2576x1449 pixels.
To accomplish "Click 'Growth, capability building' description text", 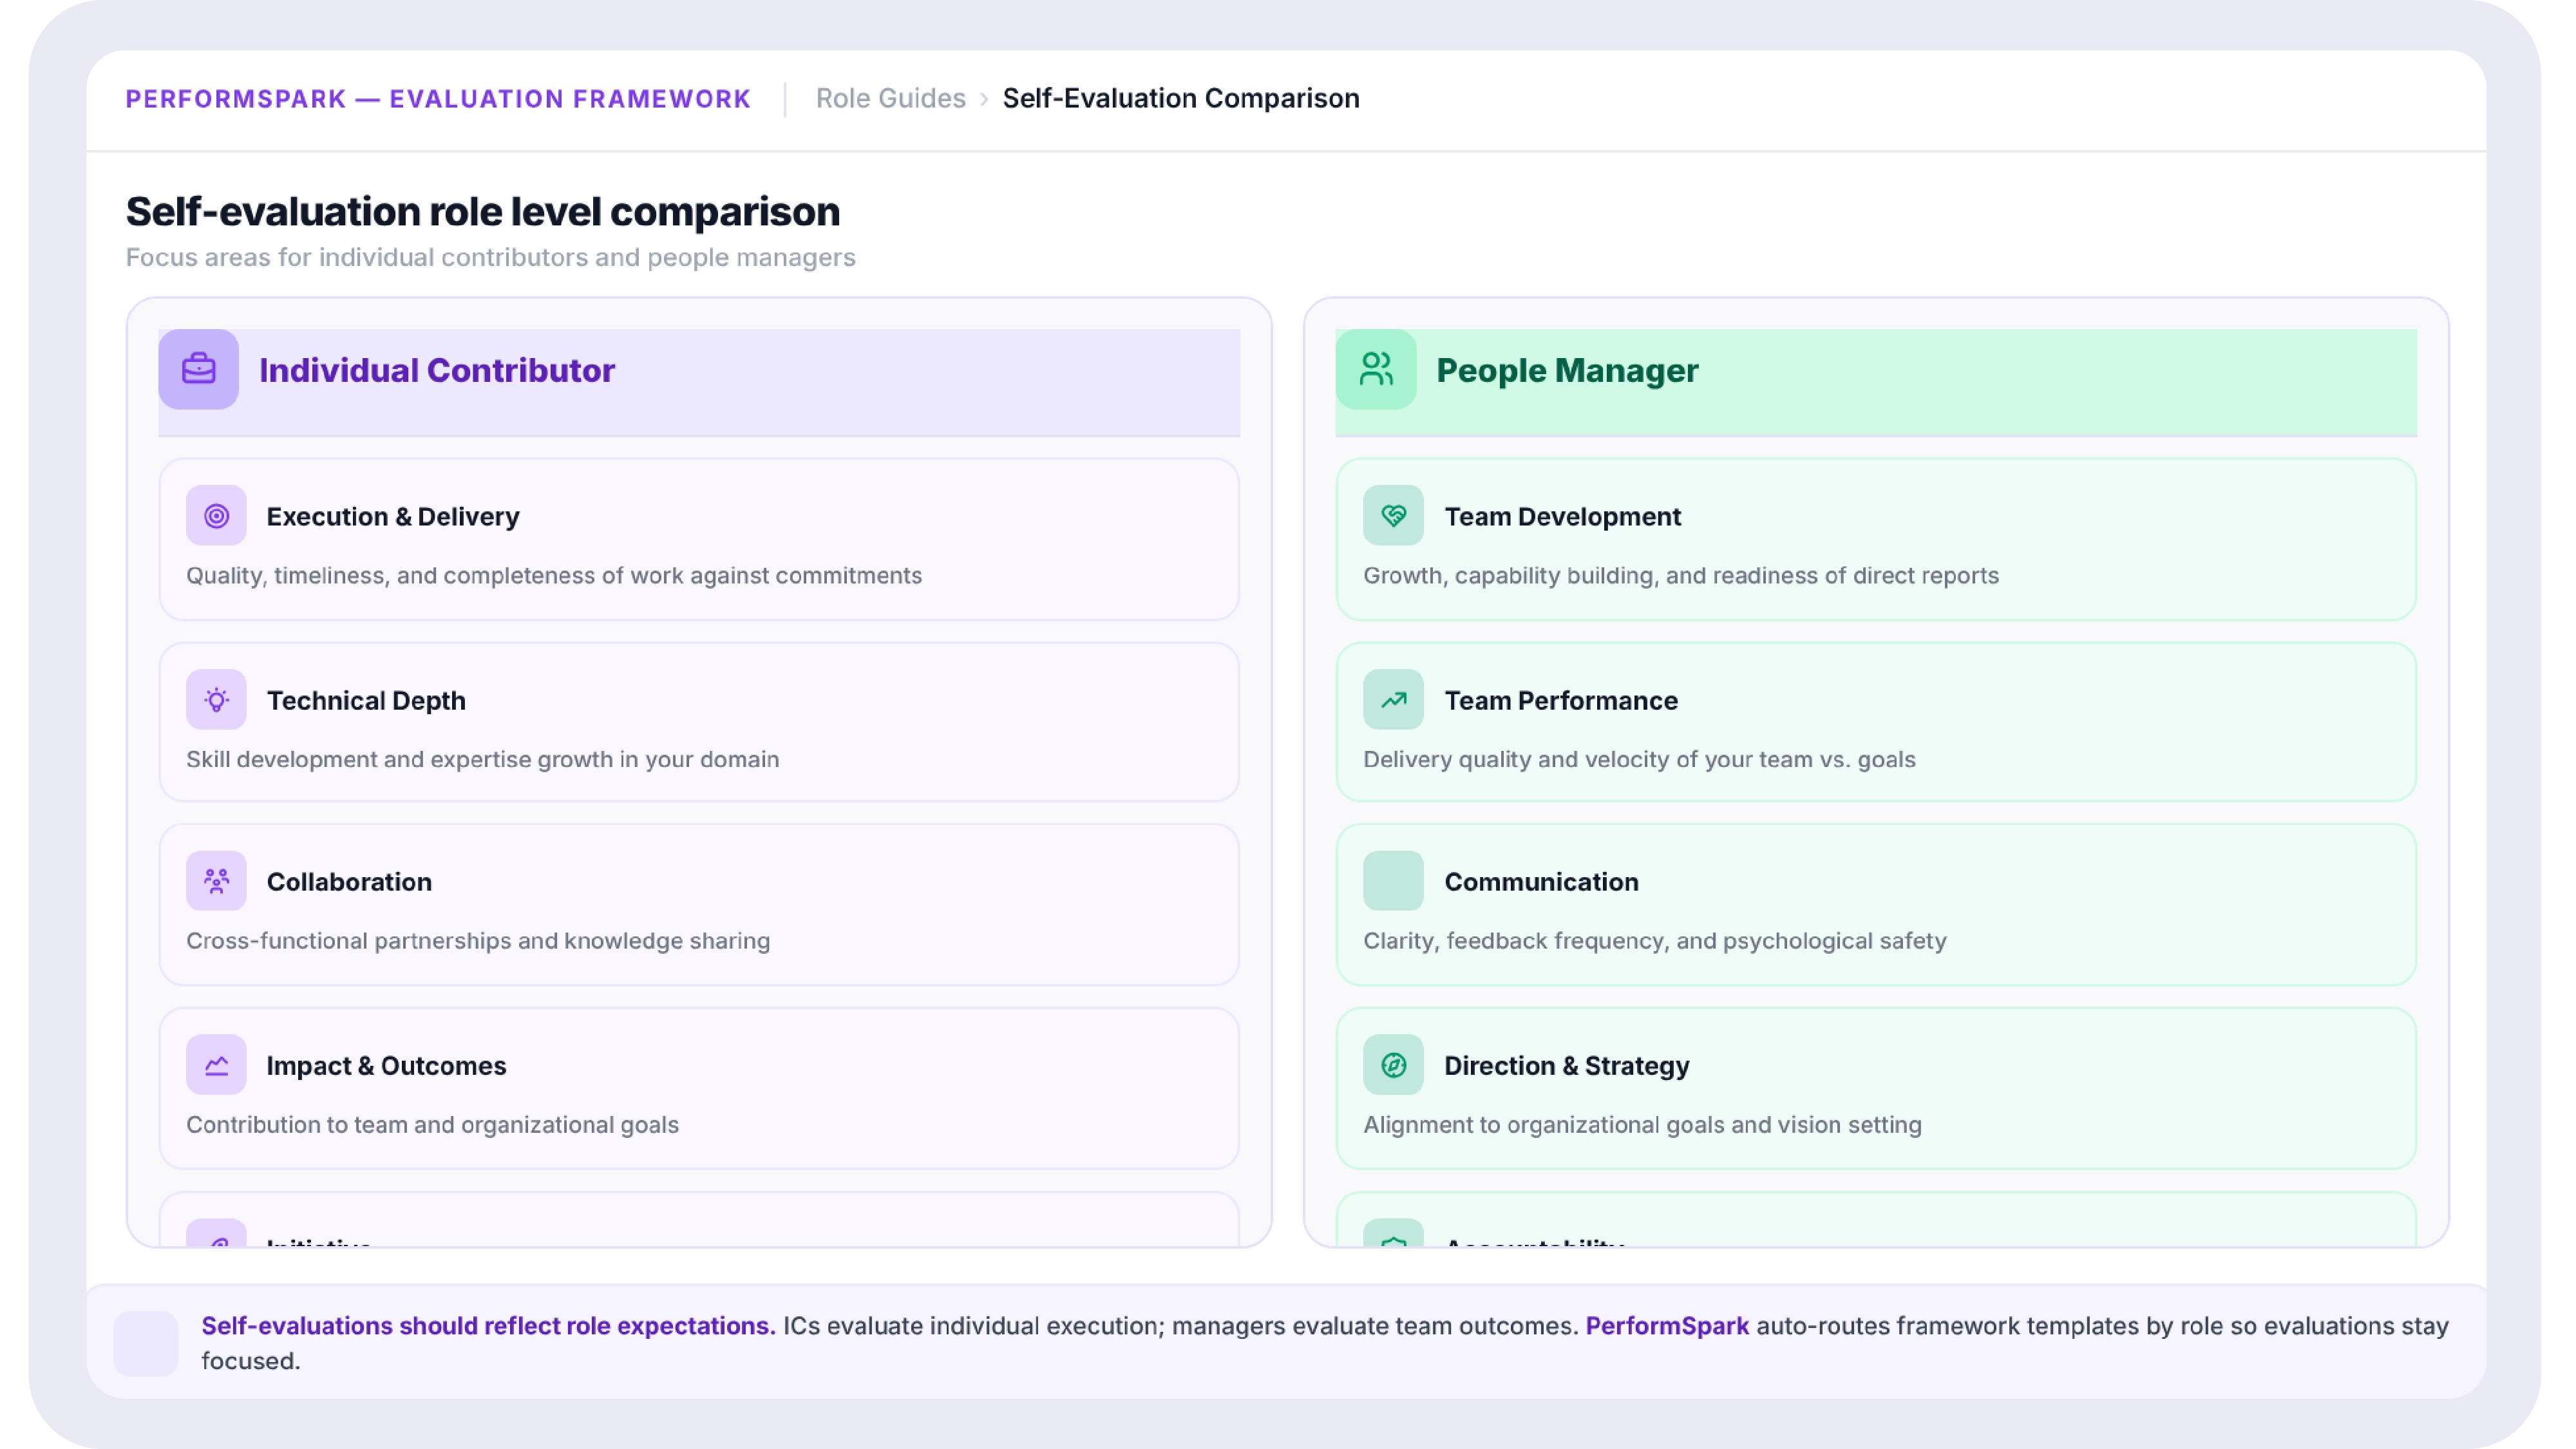I will click(x=1681, y=575).
